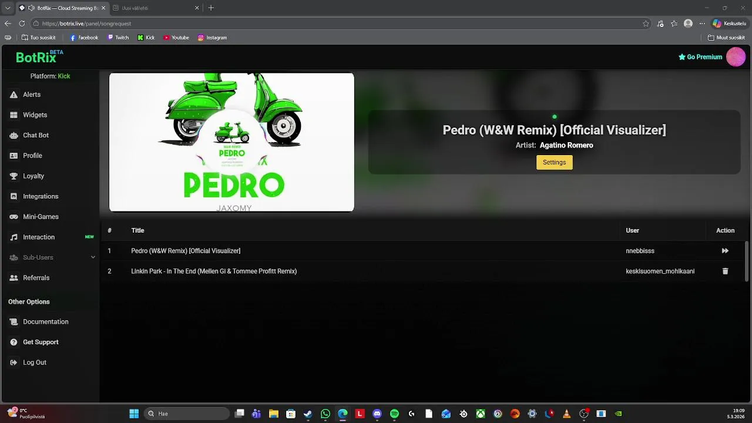Bookmark this page with star icon
Image resolution: width=752 pixels, height=423 pixels.
646,23
